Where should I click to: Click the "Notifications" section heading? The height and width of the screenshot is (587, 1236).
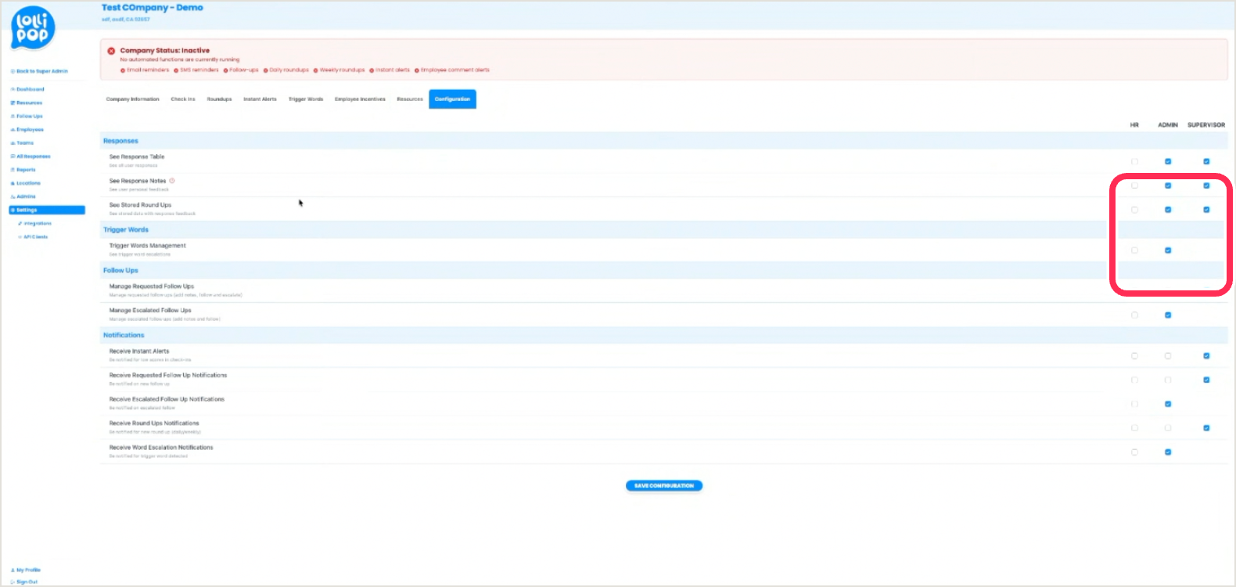124,335
